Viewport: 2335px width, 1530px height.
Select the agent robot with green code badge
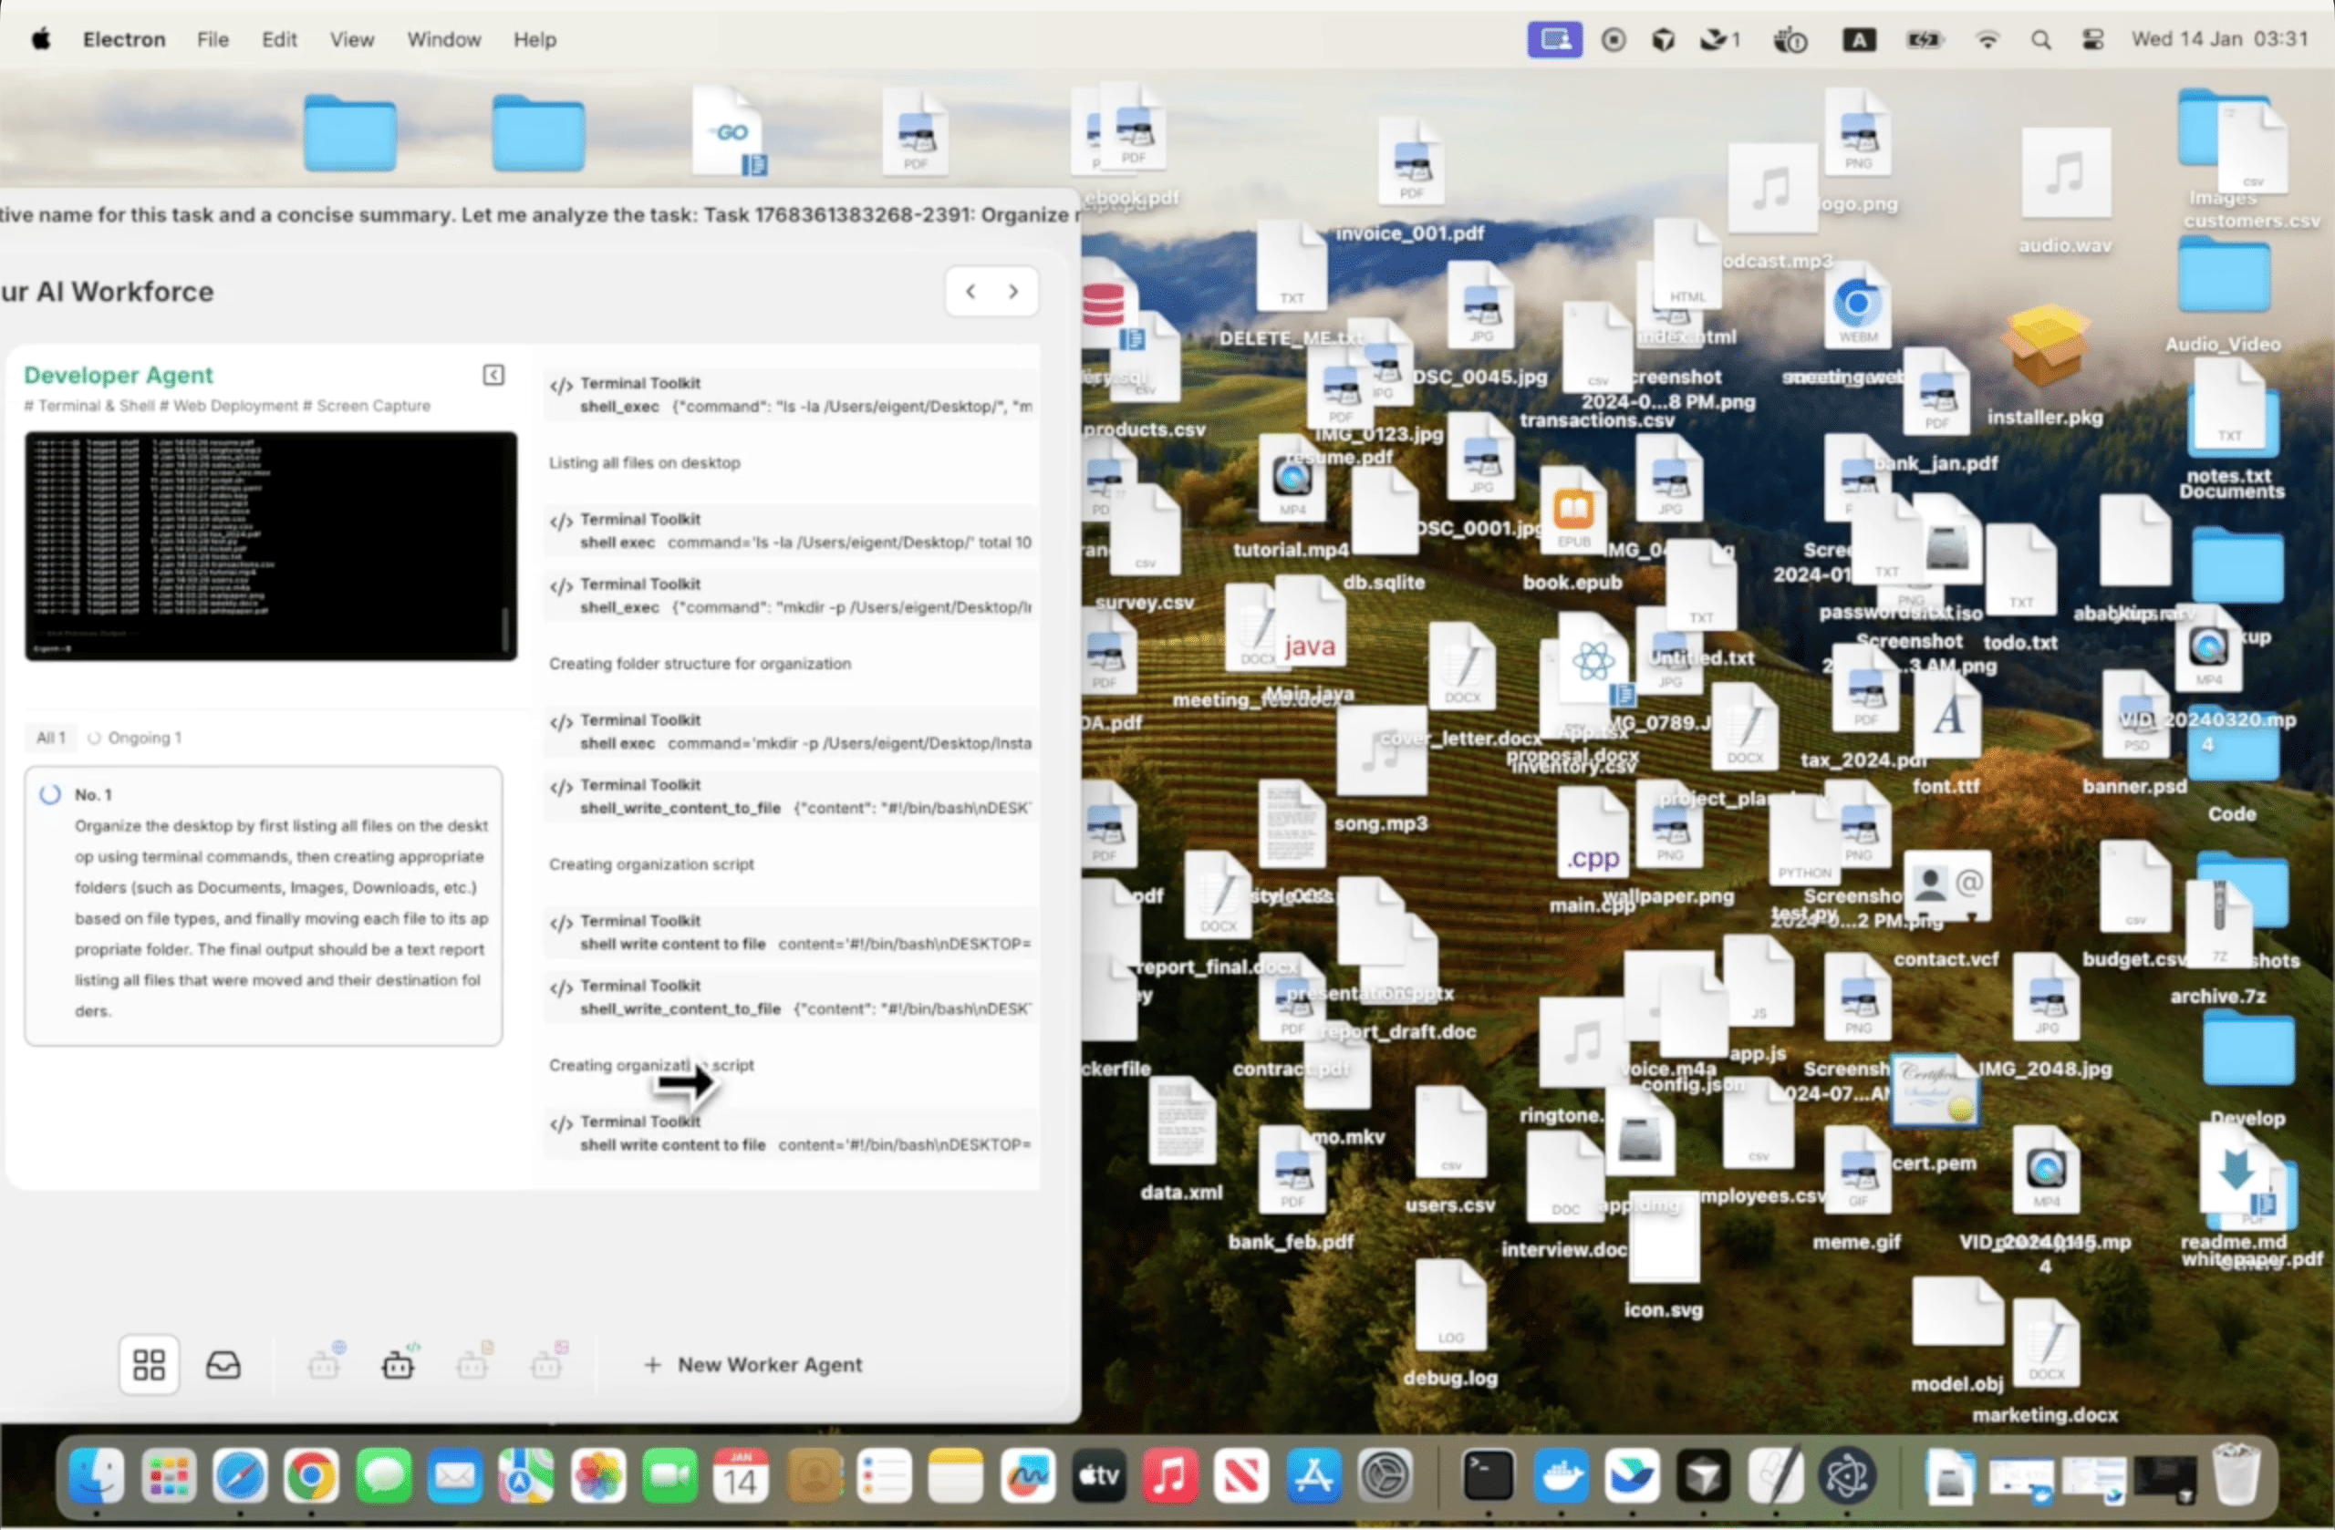click(400, 1363)
